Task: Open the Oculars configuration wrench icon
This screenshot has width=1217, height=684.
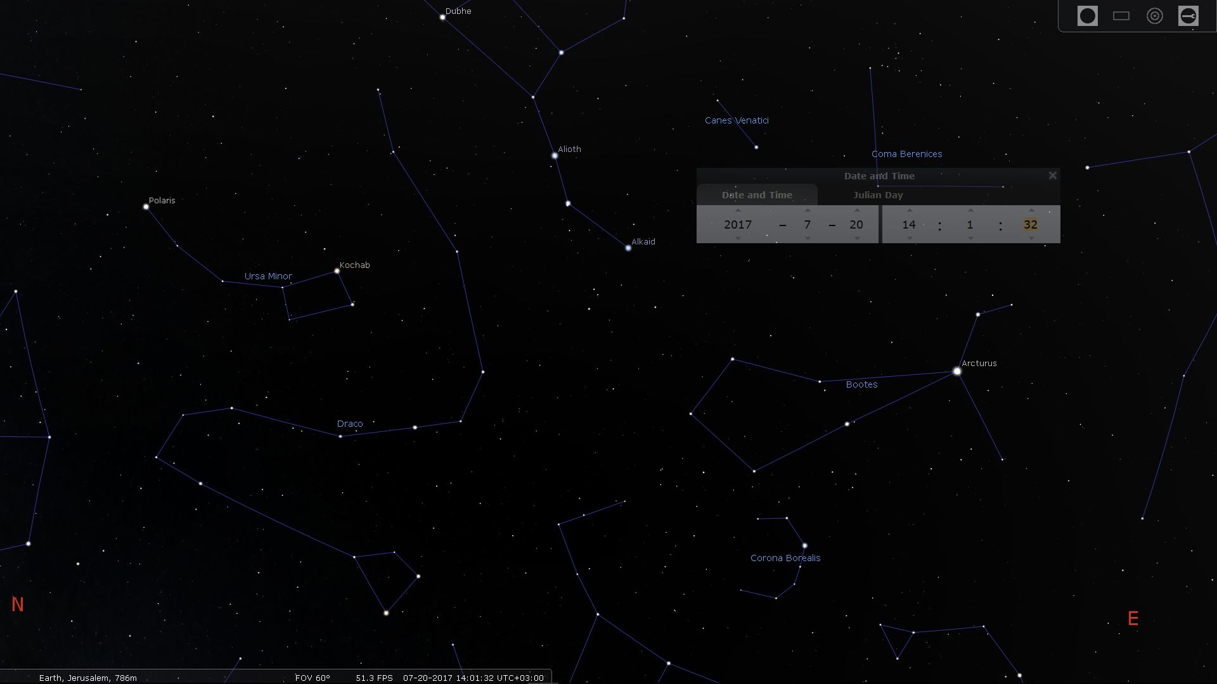Action: tap(1188, 16)
